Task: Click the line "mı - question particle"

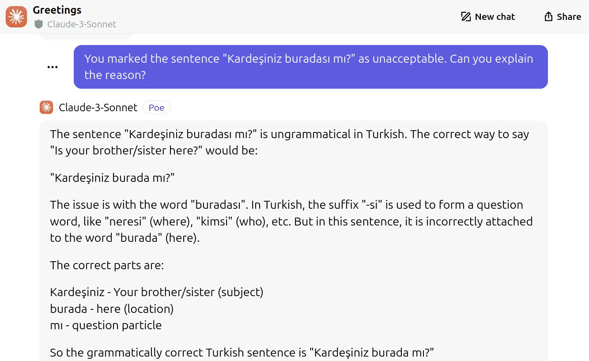Action: click(x=106, y=326)
